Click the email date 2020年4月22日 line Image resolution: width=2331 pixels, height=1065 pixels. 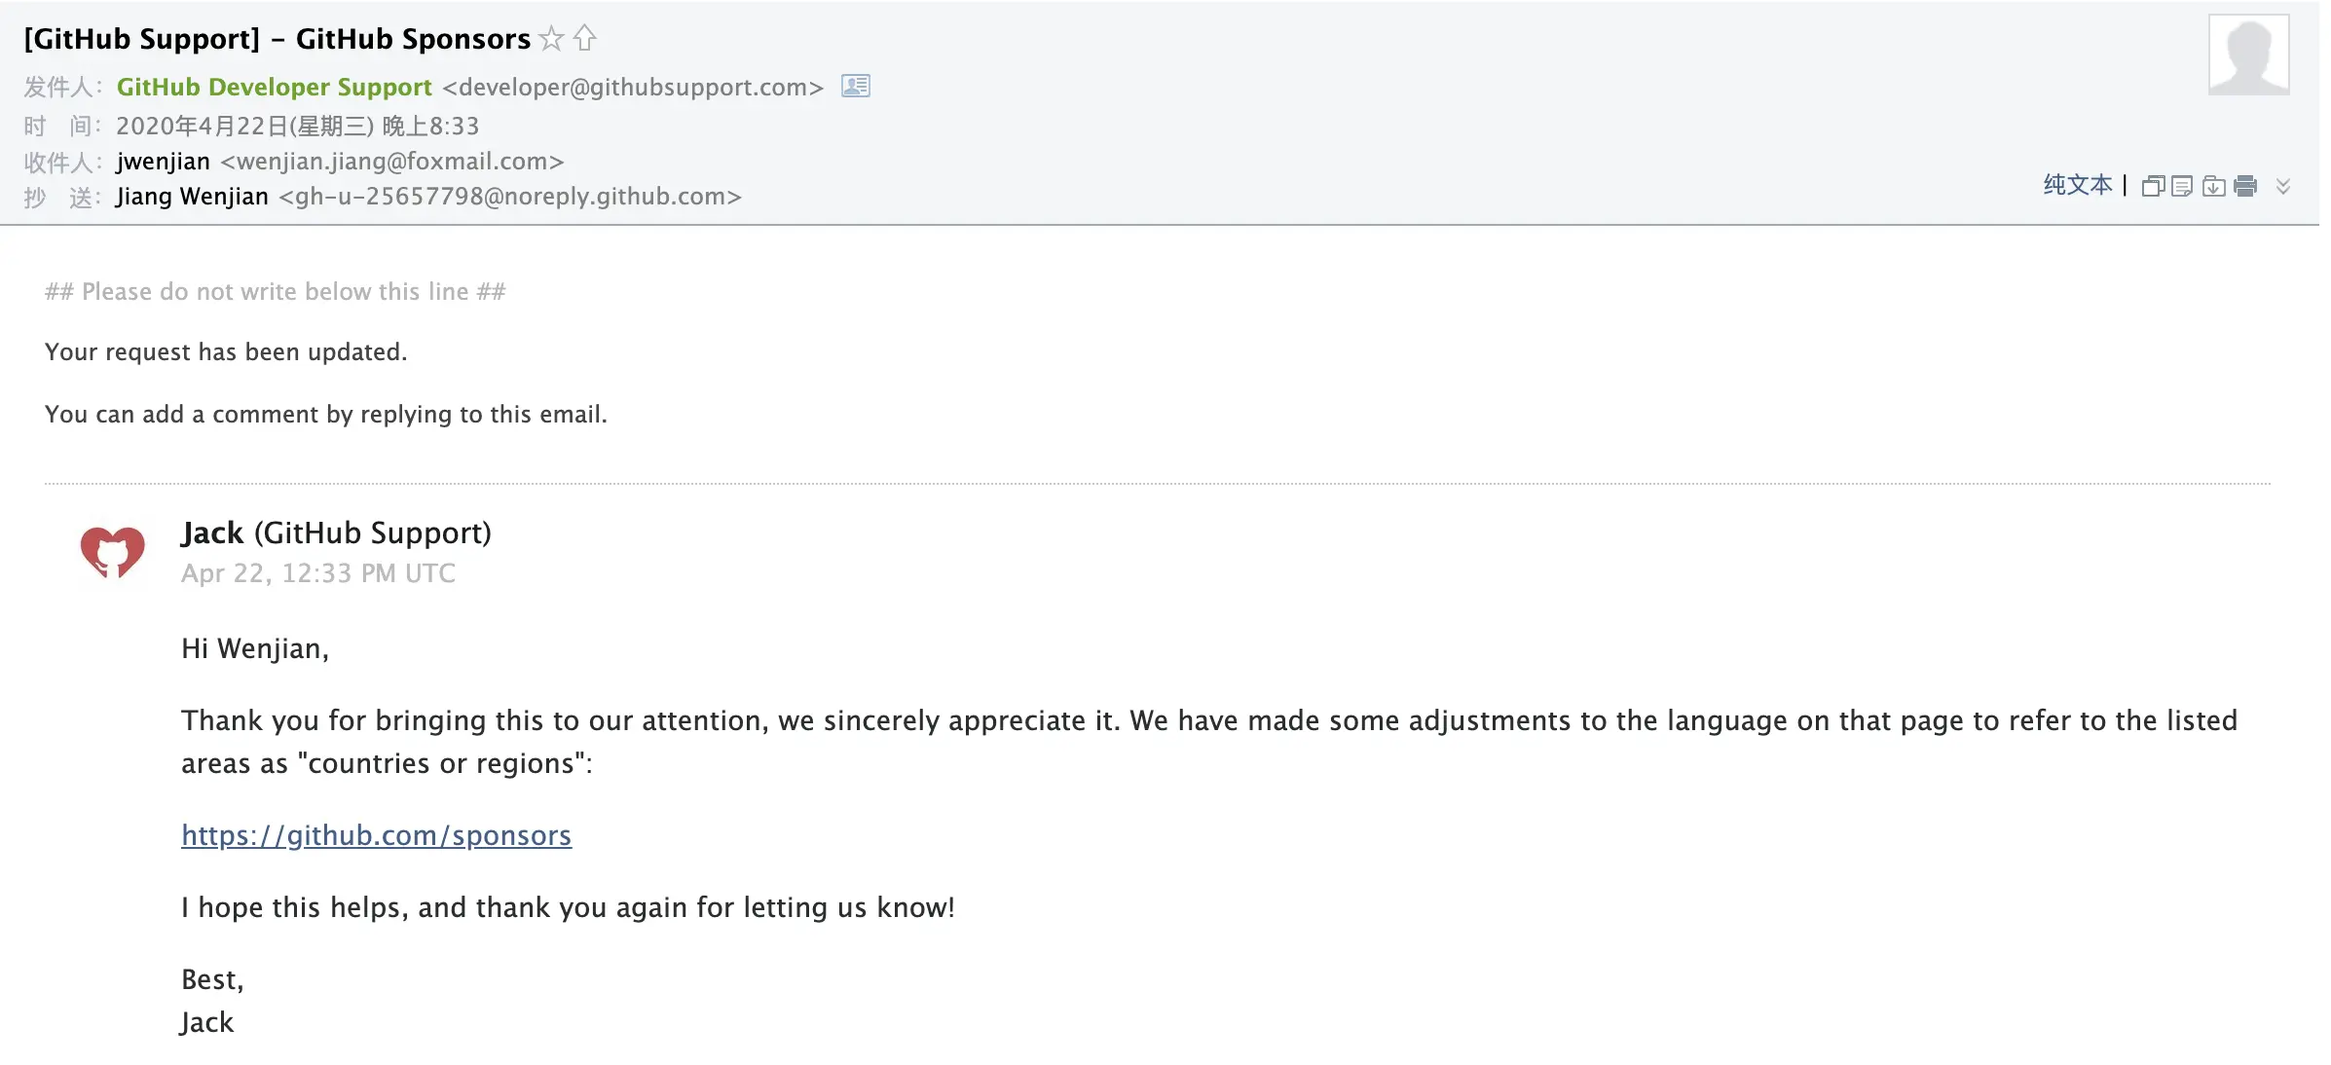coord(297,126)
